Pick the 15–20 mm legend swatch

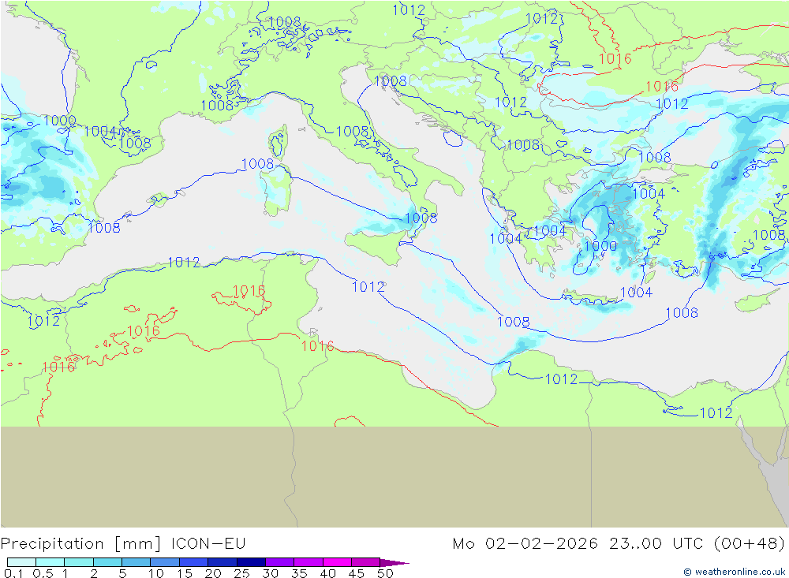point(193,562)
